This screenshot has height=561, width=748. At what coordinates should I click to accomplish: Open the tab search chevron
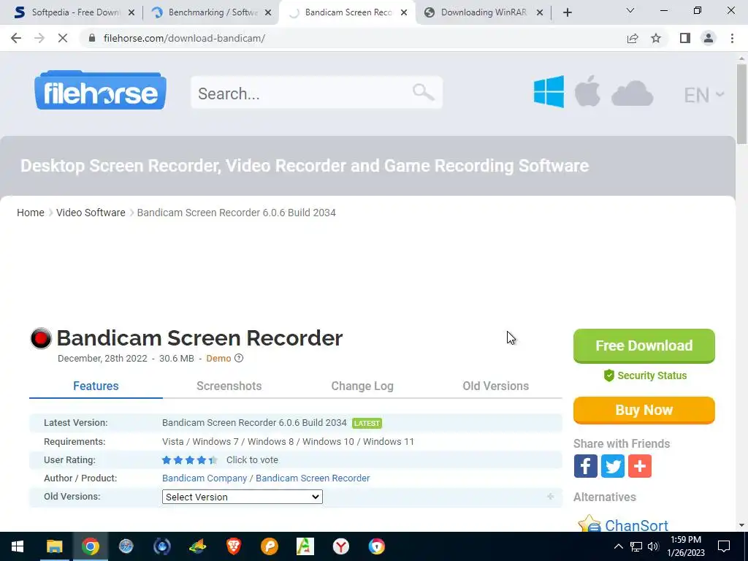click(630, 10)
